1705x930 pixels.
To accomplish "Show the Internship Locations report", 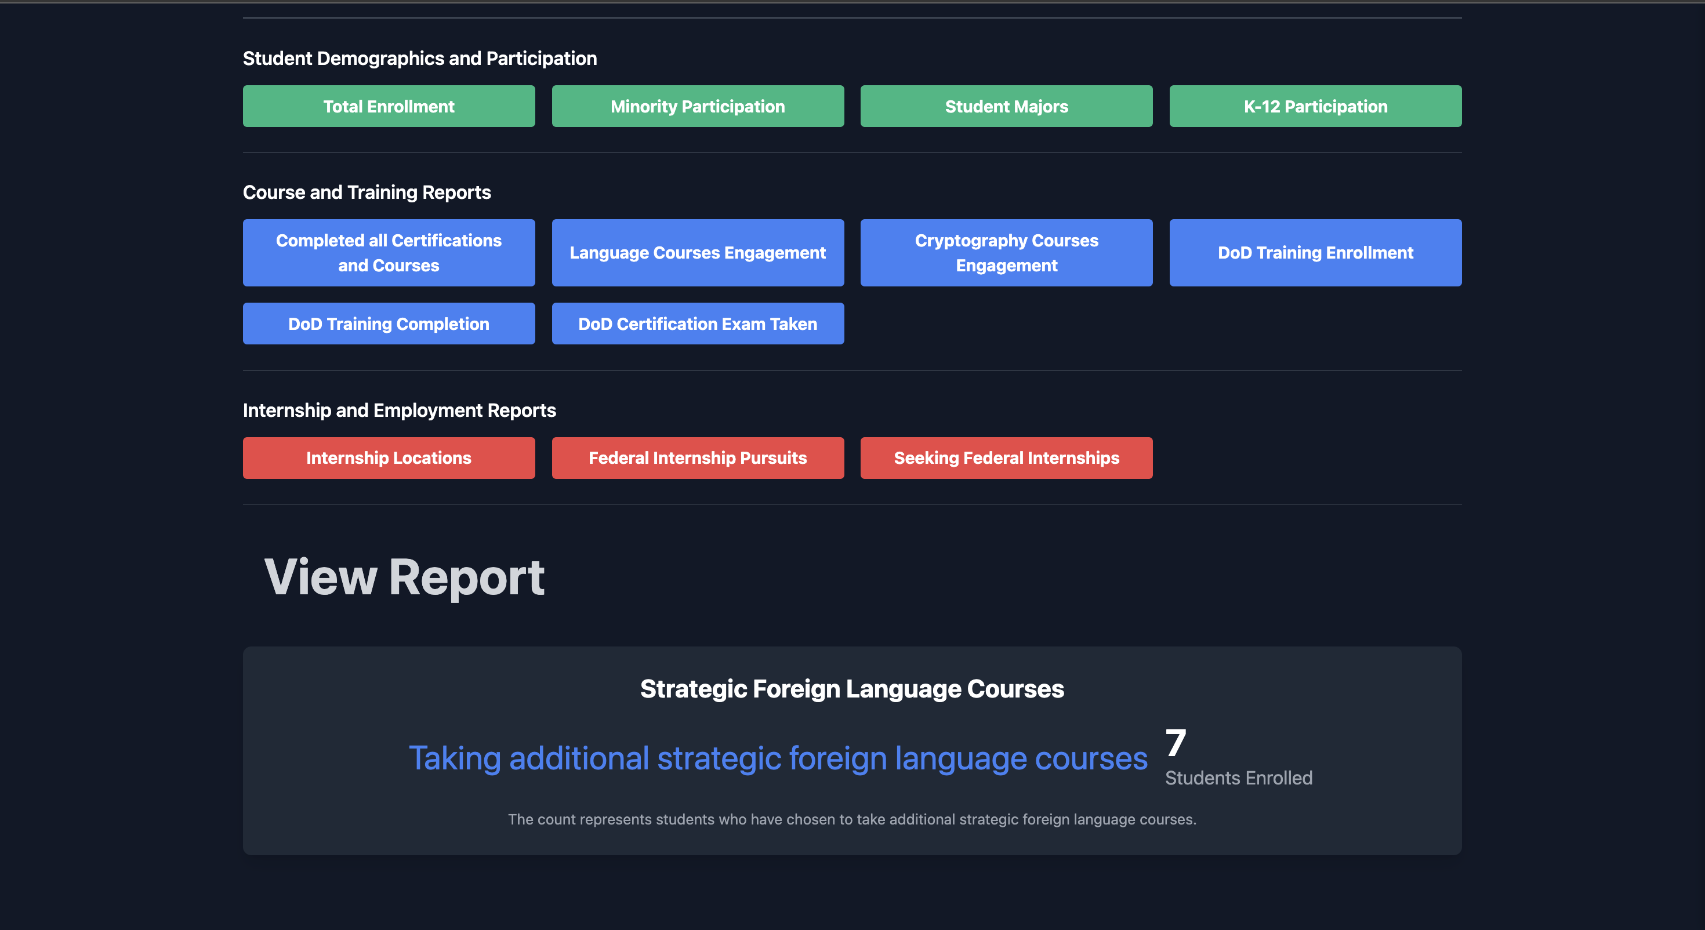I will pyautogui.click(x=389, y=457).
